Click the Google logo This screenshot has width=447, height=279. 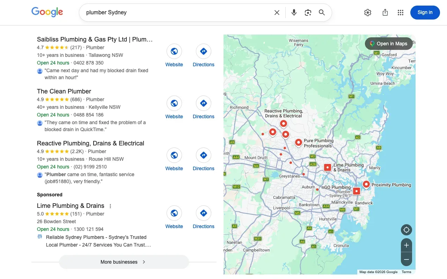(47, 12)
